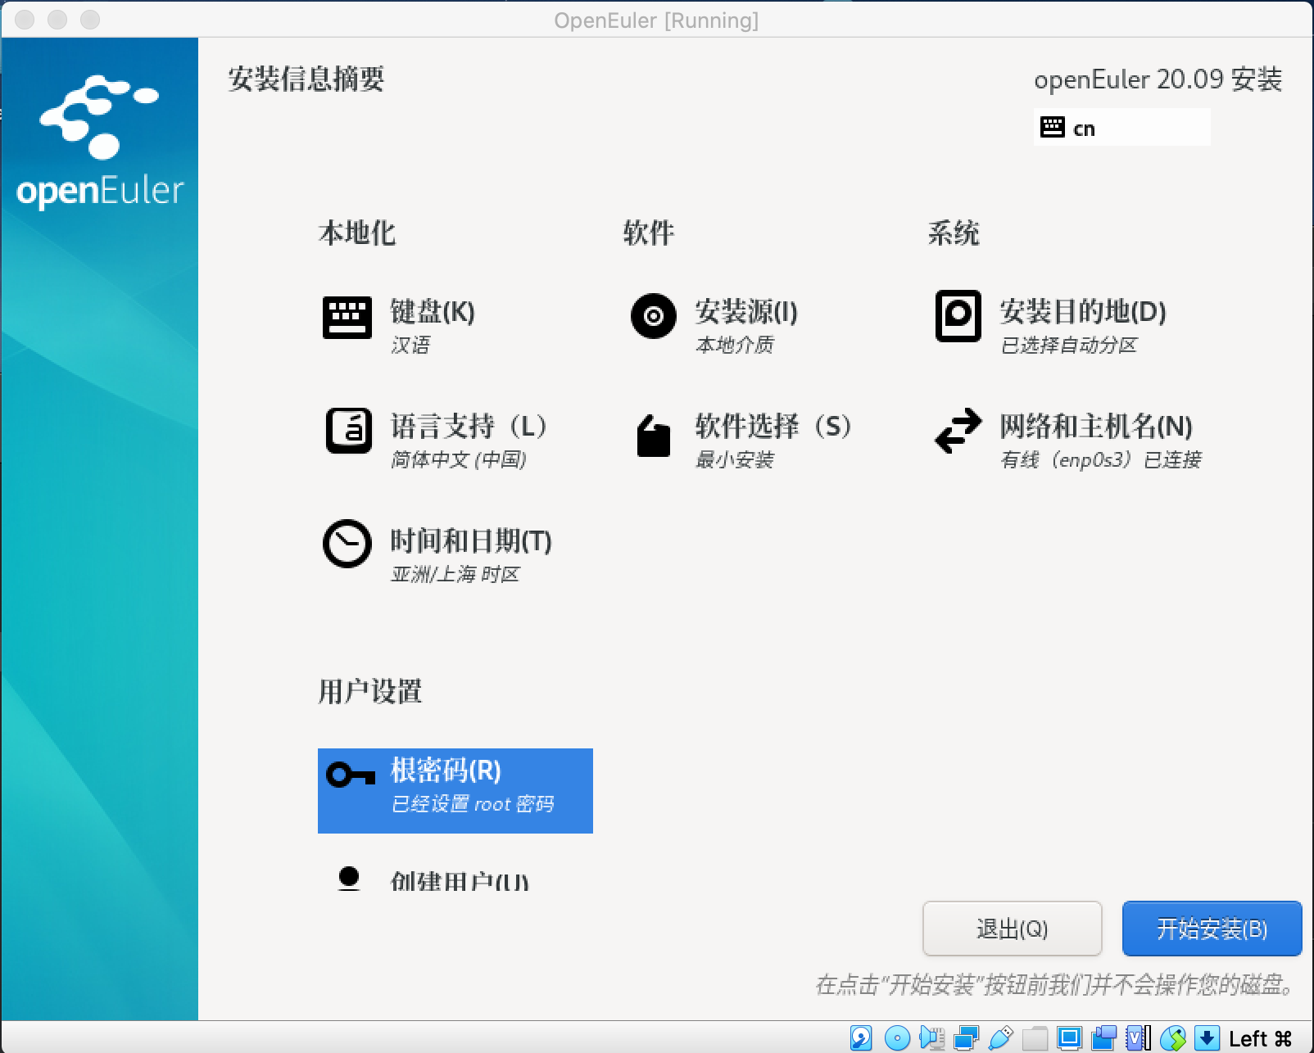Open the Software Selection (软件选择) package icon
This screenshot has height=1053, width=1314.
[x=654, y=435]
